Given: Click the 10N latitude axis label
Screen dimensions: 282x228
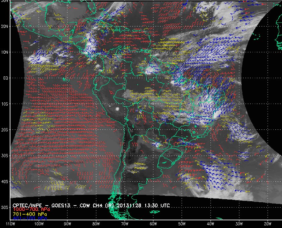Looking at the screenshot, I should point(4,52).
